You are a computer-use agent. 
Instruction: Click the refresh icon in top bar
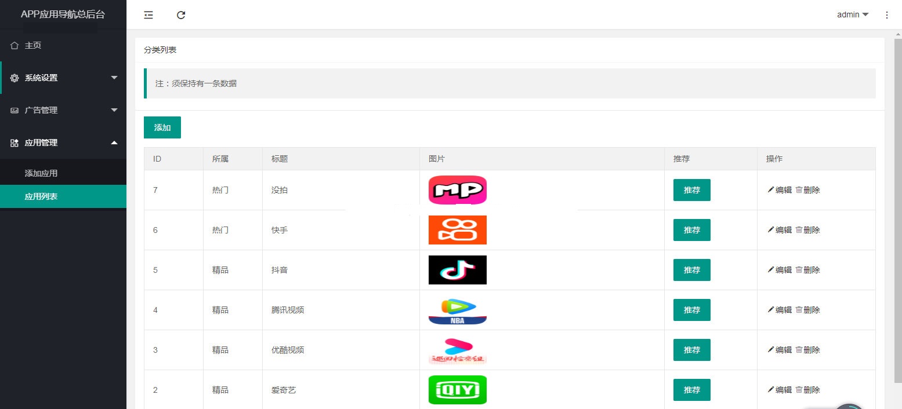tap(181, 15)
